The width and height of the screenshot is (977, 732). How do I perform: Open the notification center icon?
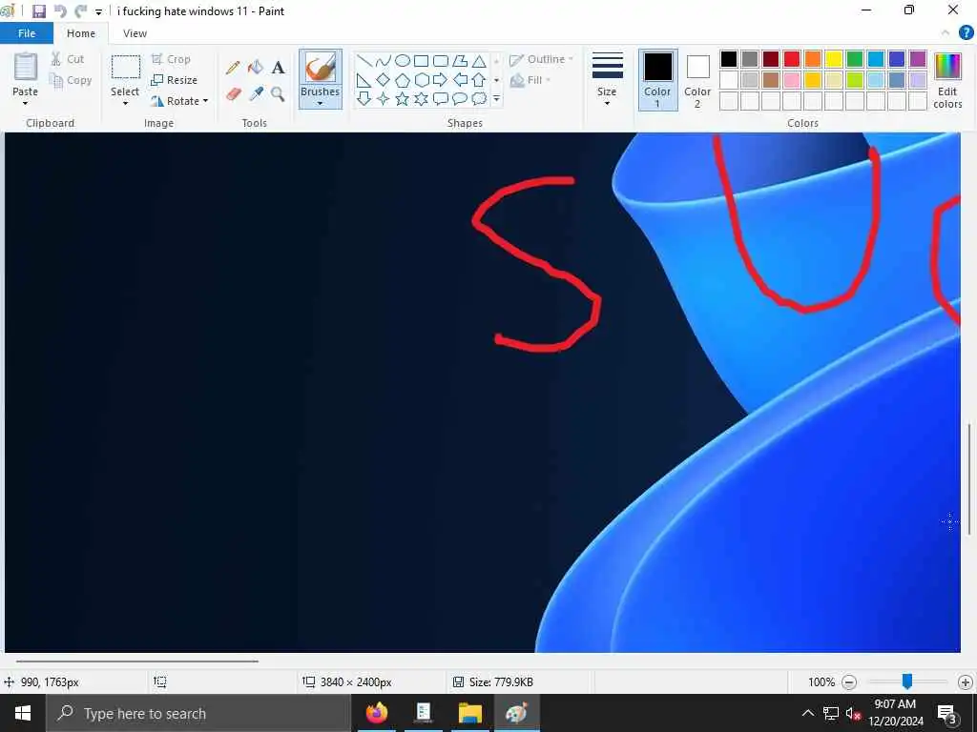point(947,713)
